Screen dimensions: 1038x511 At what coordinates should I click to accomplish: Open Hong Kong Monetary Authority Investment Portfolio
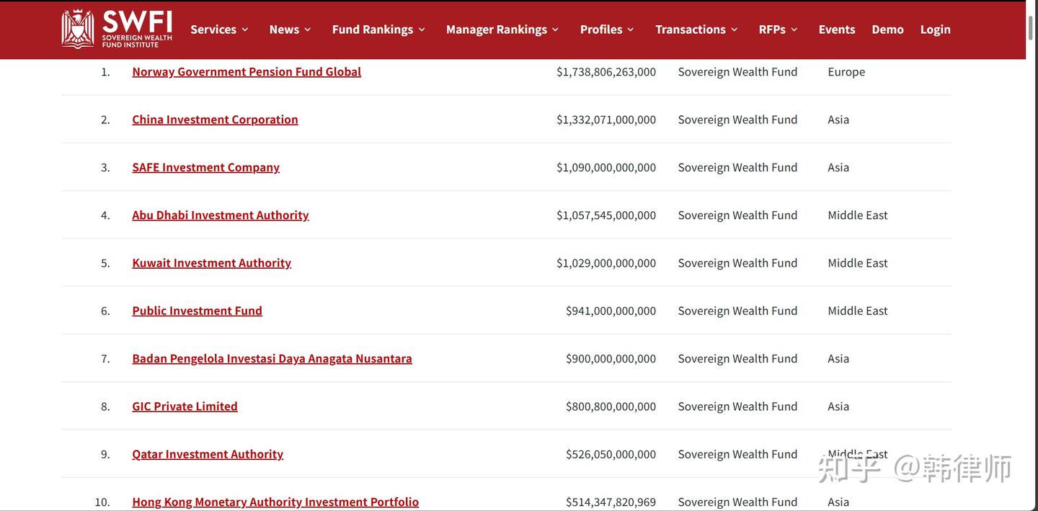(x=275, y=502)
